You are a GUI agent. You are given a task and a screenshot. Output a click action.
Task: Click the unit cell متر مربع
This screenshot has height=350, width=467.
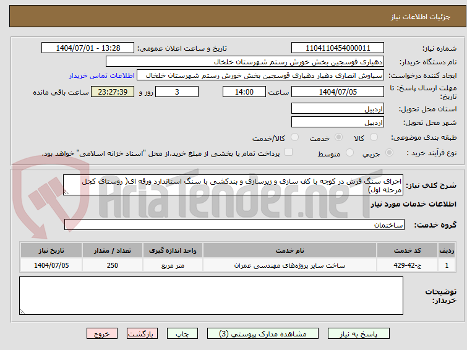pos(173,265)
